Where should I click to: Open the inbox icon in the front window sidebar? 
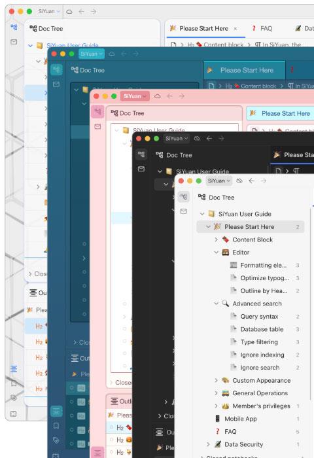click(x=183, y=211)
